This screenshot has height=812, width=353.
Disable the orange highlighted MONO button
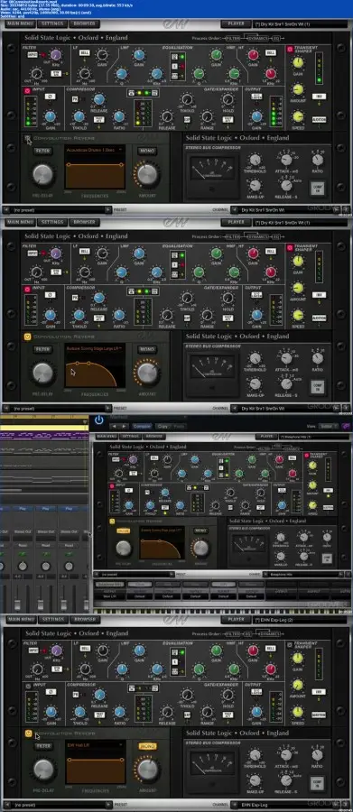click(x=147, y=746)
